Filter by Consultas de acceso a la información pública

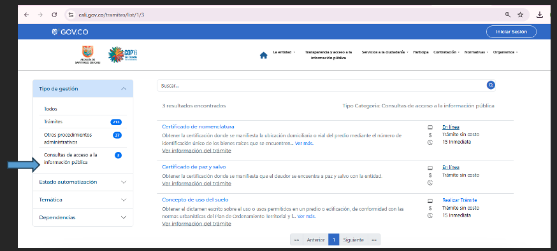point(71,159)
